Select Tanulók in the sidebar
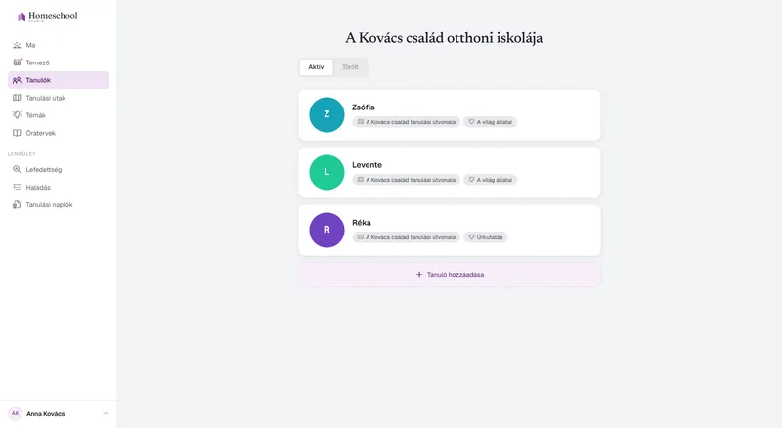Screen dimensions: 782x428 click(59, 80)
